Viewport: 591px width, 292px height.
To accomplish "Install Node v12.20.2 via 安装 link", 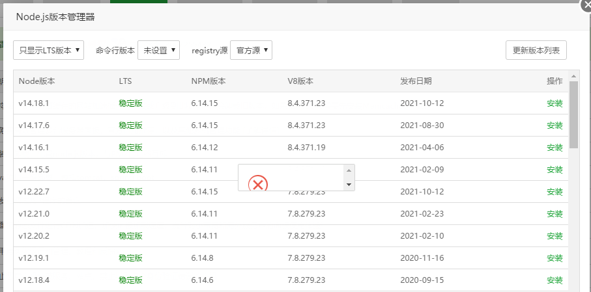I will point(555,236).
